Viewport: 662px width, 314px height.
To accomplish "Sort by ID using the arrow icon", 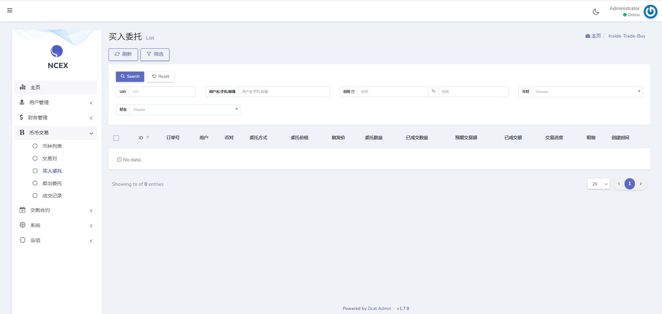I will [x=148, y=138].
